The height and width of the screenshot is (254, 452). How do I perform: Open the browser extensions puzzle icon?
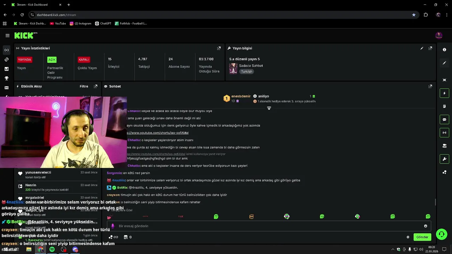pyautogui.click(x=426, y=15)
